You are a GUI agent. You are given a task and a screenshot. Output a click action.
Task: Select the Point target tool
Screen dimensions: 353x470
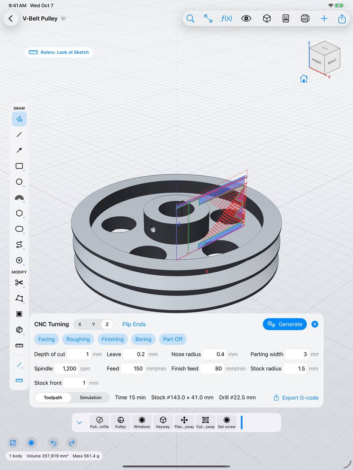19,260
